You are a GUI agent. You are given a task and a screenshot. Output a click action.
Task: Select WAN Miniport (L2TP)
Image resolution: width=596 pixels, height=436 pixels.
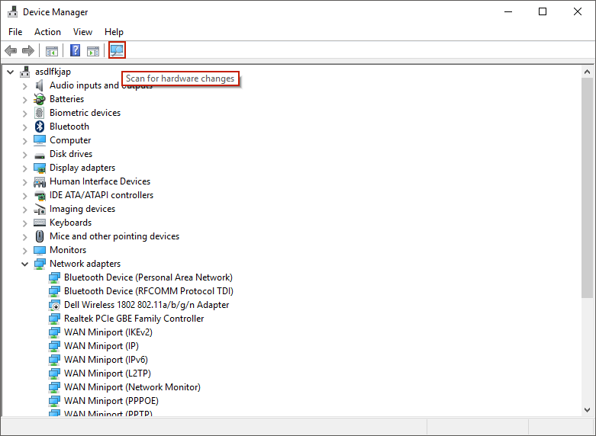[x=107, y=373]
